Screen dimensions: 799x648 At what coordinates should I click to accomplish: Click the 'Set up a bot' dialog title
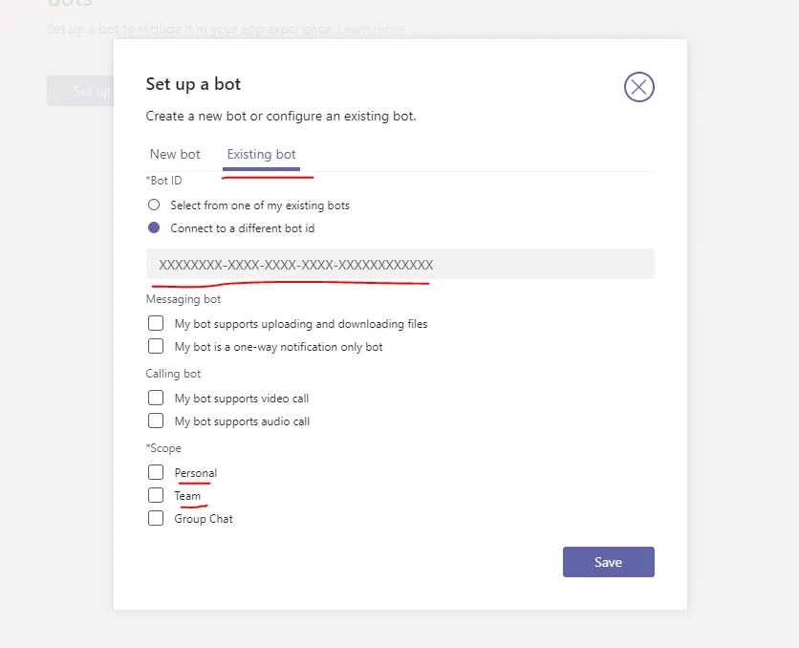[x=193, y=84]
